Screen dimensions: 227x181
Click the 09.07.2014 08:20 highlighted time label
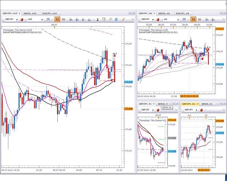point(189,96)
